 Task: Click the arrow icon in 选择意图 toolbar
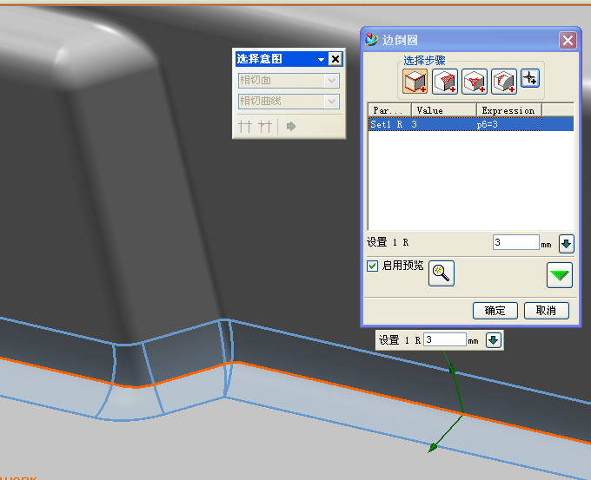291,126
